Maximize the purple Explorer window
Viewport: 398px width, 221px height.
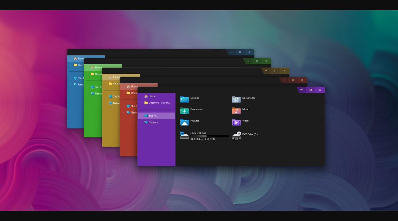coord(311,90)
